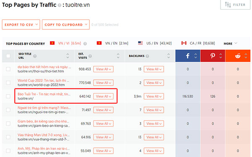252x157 pixels.
Task: Expand View All visits for 64,916 row
Action: (x=103, y=137)
